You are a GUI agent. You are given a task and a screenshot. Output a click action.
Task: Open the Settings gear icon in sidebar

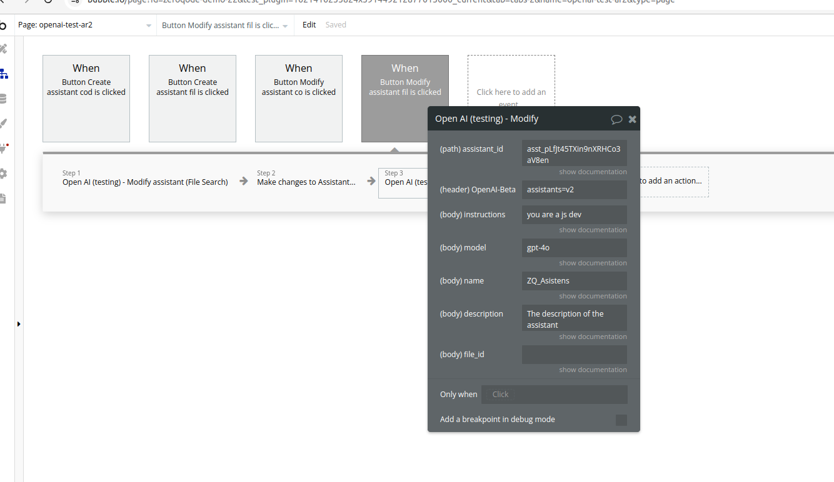click(3, 174)
